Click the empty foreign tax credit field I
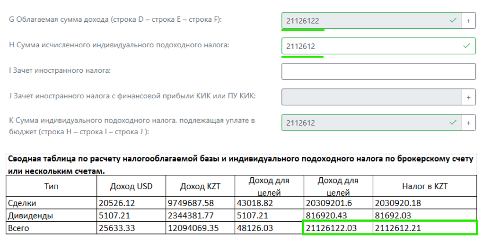 378,71
